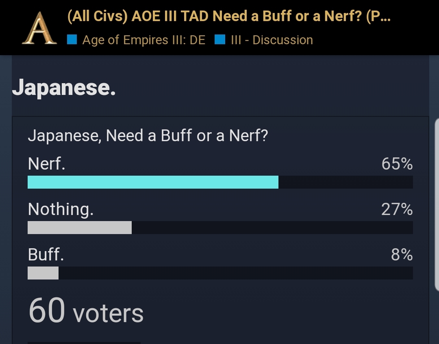Select the Nothing. poll option label
439x344 pixels.
click(x=61, y=209)
